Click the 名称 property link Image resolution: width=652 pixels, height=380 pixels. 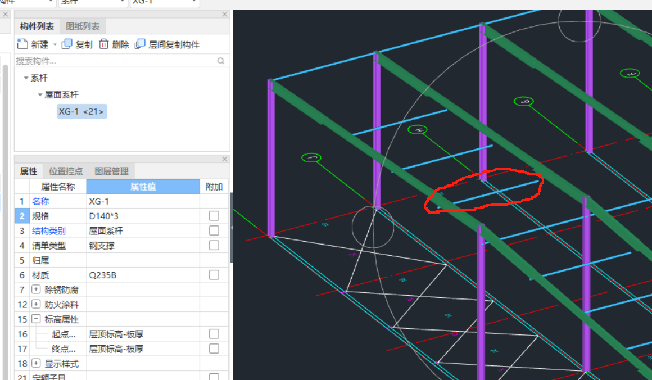tap(40, 201)
